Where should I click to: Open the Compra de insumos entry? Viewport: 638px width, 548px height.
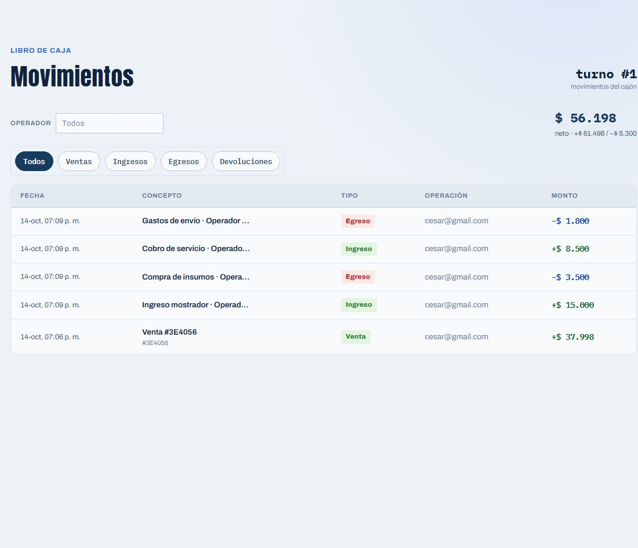[324, 277]
